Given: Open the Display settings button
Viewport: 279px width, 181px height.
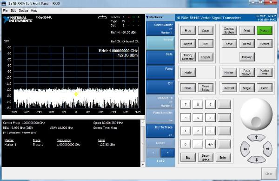Looking at the screenshot, I should point(247,57).
